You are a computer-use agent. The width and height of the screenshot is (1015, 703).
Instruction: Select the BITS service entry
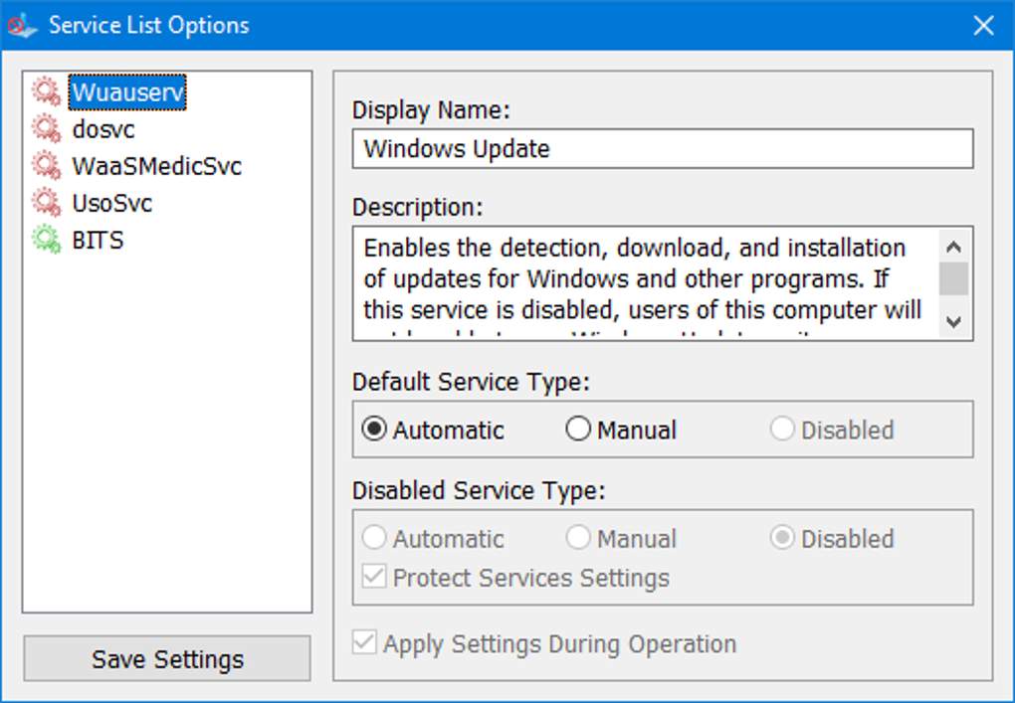[x=98, y=240]
